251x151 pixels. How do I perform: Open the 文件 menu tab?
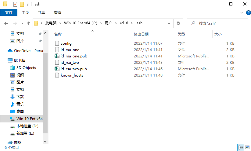click(9, 12)
